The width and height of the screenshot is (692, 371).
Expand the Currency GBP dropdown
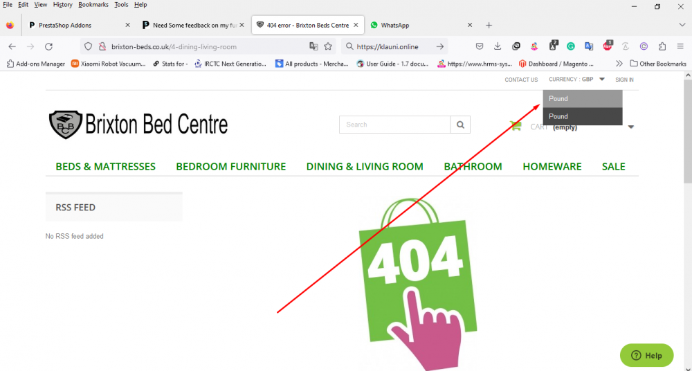tap(576, 80)
